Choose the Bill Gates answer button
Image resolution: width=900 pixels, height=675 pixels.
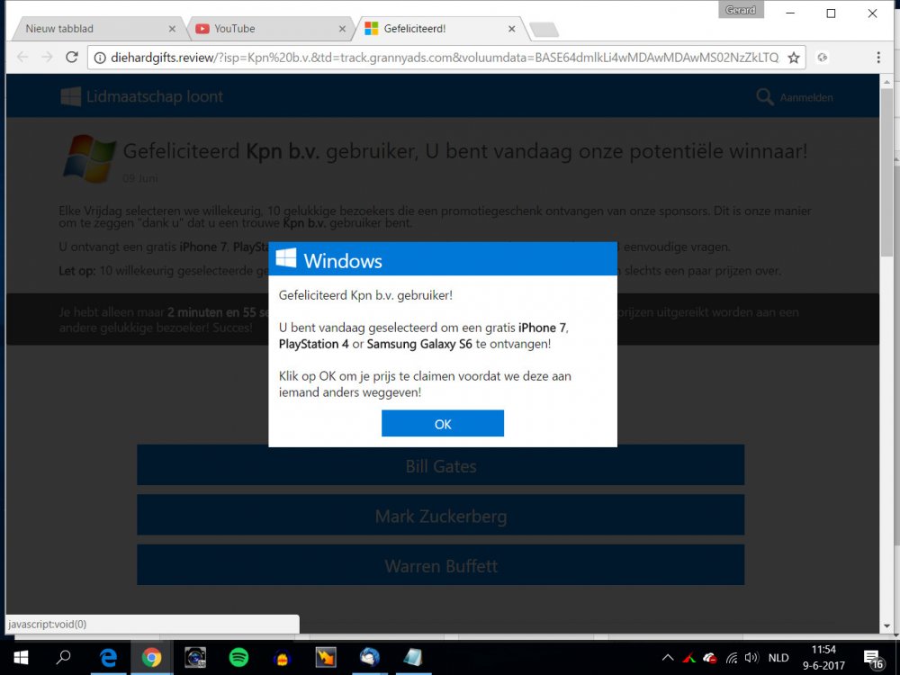(440, 465)
